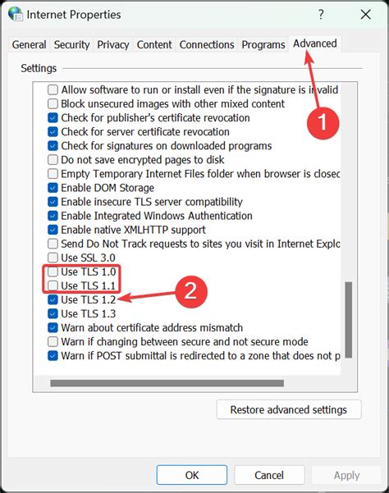Enable Allow software to run with invalid signature

tap(53, 89)
